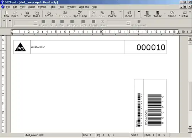
Task: Open the combo box next to Sum
Action: click(x=118, y=23)
